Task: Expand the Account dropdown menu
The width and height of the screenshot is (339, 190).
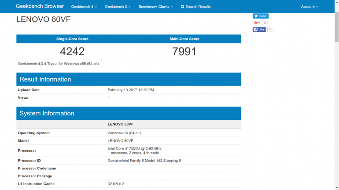Action: point(310,7)
